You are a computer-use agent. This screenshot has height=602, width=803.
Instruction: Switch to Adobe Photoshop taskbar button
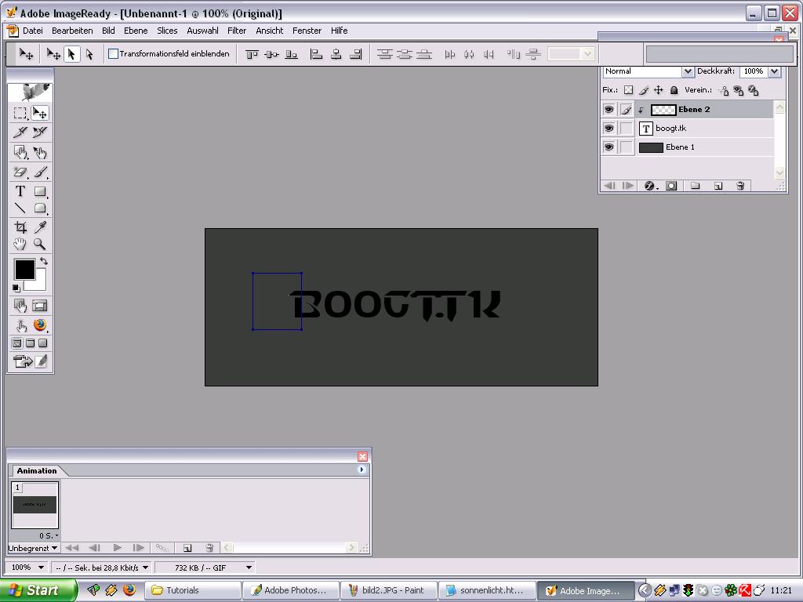(291, 590)
